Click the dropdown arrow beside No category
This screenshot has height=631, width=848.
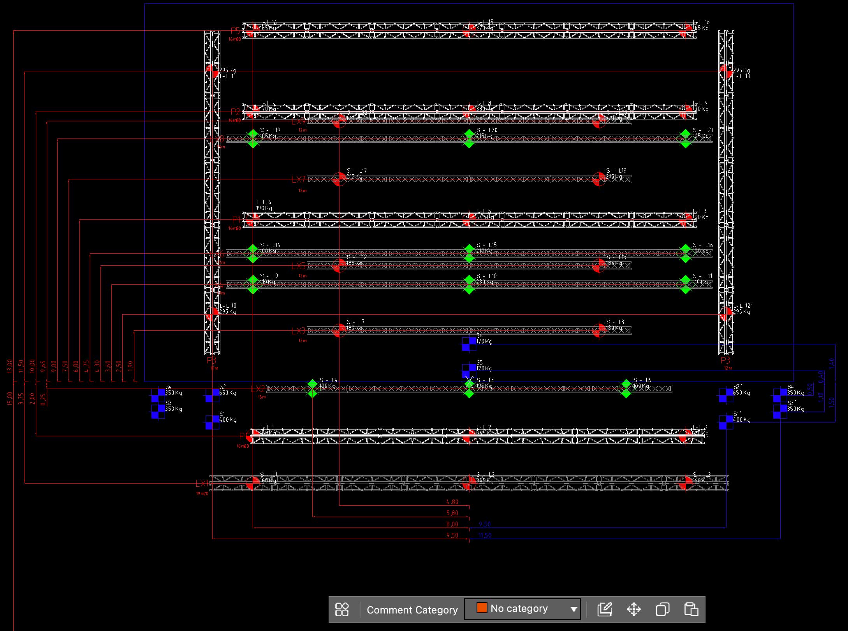[574, 609]
